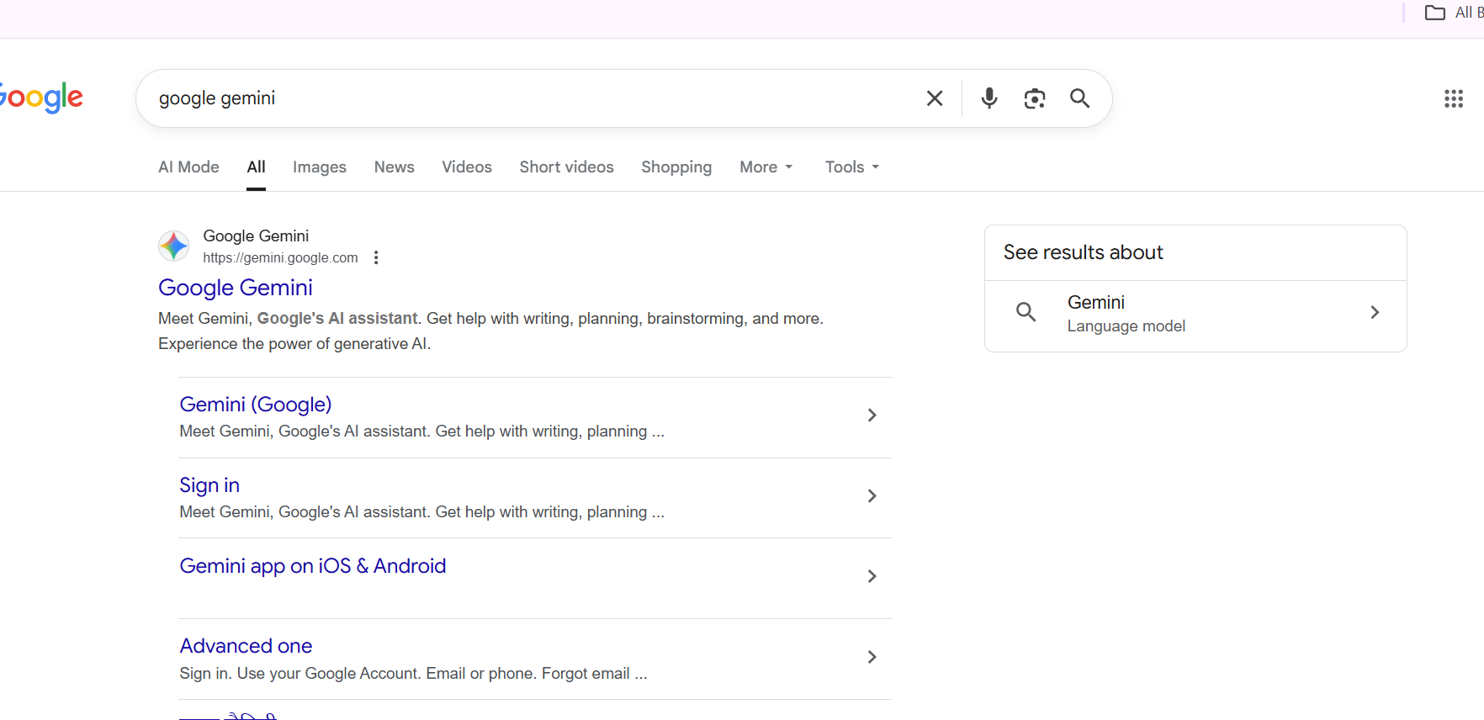The height and width of the screenshot is (720, 1484).
Task: Switch to the AI Mode tab
Action: (x=188, y=167)
